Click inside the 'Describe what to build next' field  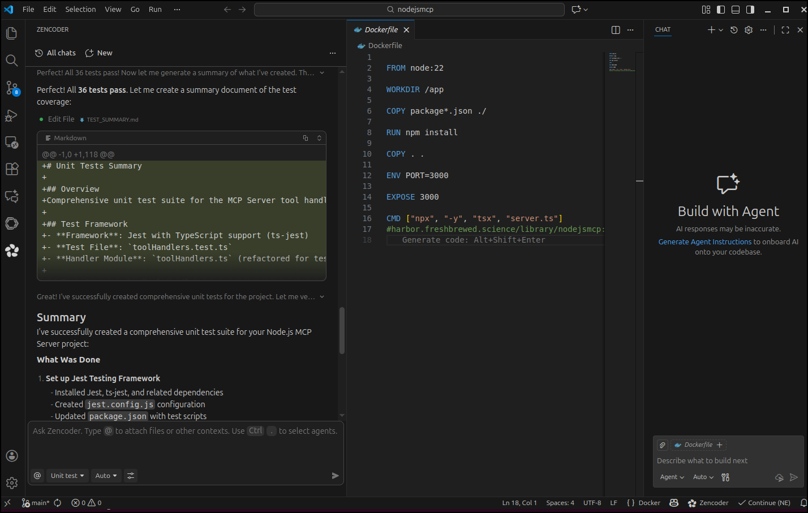click(x=702, y=460)
